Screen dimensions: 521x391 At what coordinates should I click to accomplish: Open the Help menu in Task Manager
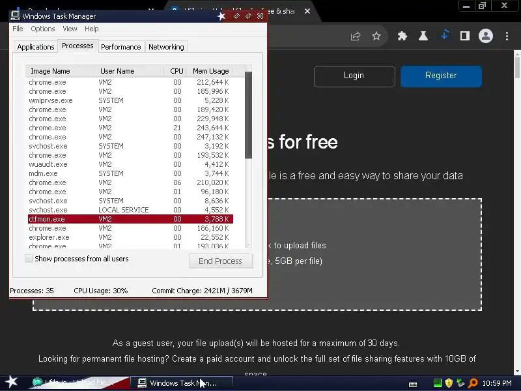[x=91, y=29]
